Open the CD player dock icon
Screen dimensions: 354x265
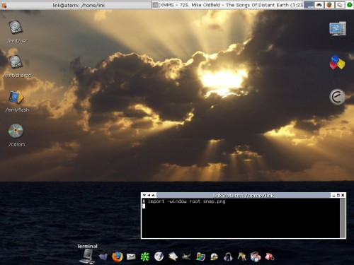(215, 257)
